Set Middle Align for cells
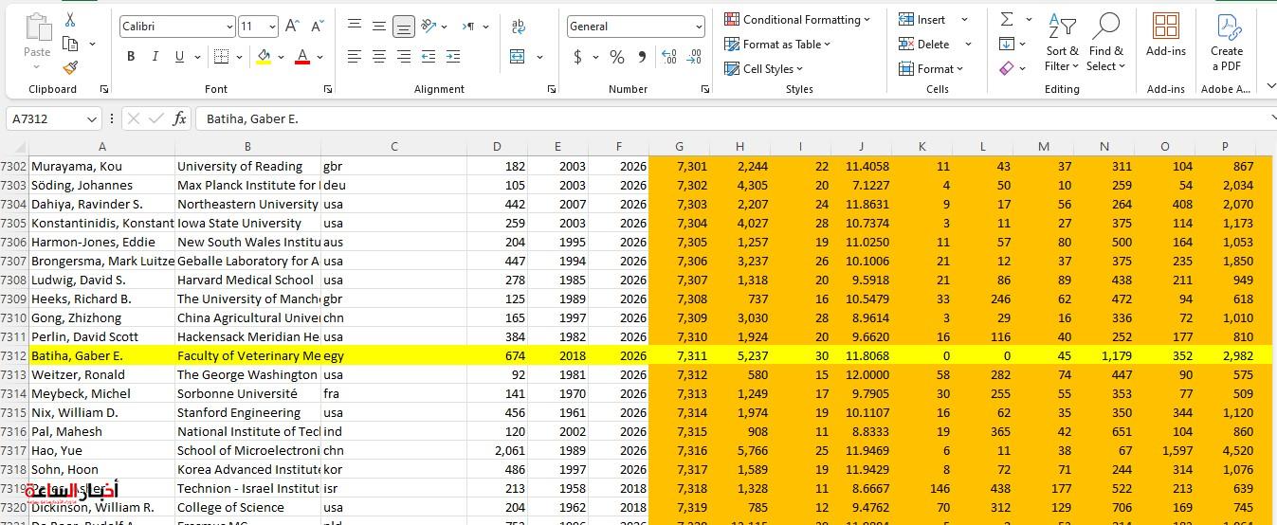The height and width of the screenshot is (525, 1277). click(x=379, y=27)
